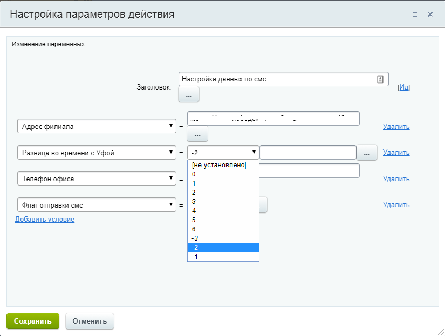The image size is (445, 336).
Task: Cancel with the Отменить button
Action: point(90,321)
